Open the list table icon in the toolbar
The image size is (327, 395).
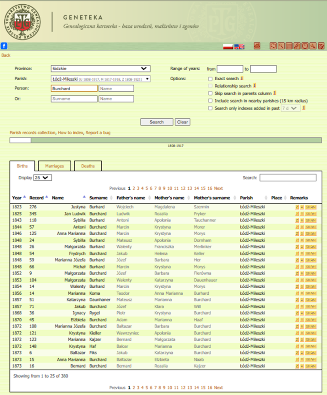(289, 46)
